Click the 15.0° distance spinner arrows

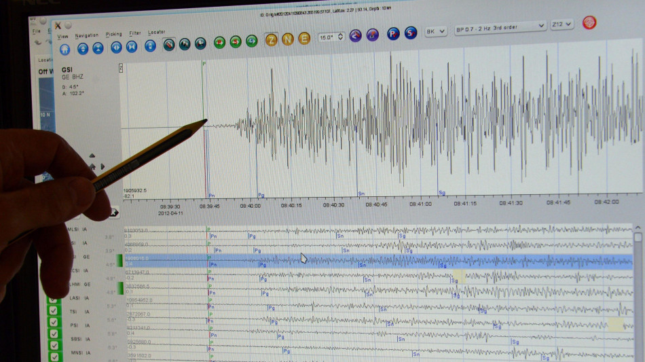pyautogui.click(x=342, y=36)
